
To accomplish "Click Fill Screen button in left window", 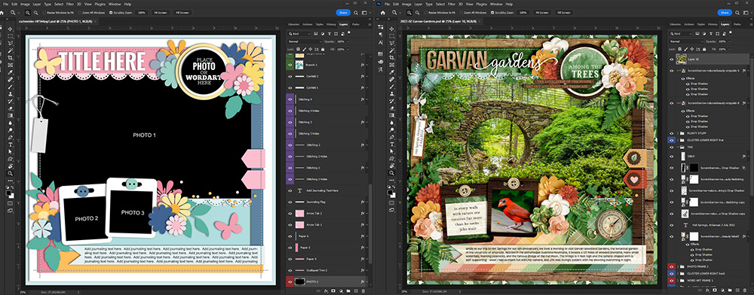I will [x=182, y=13].
